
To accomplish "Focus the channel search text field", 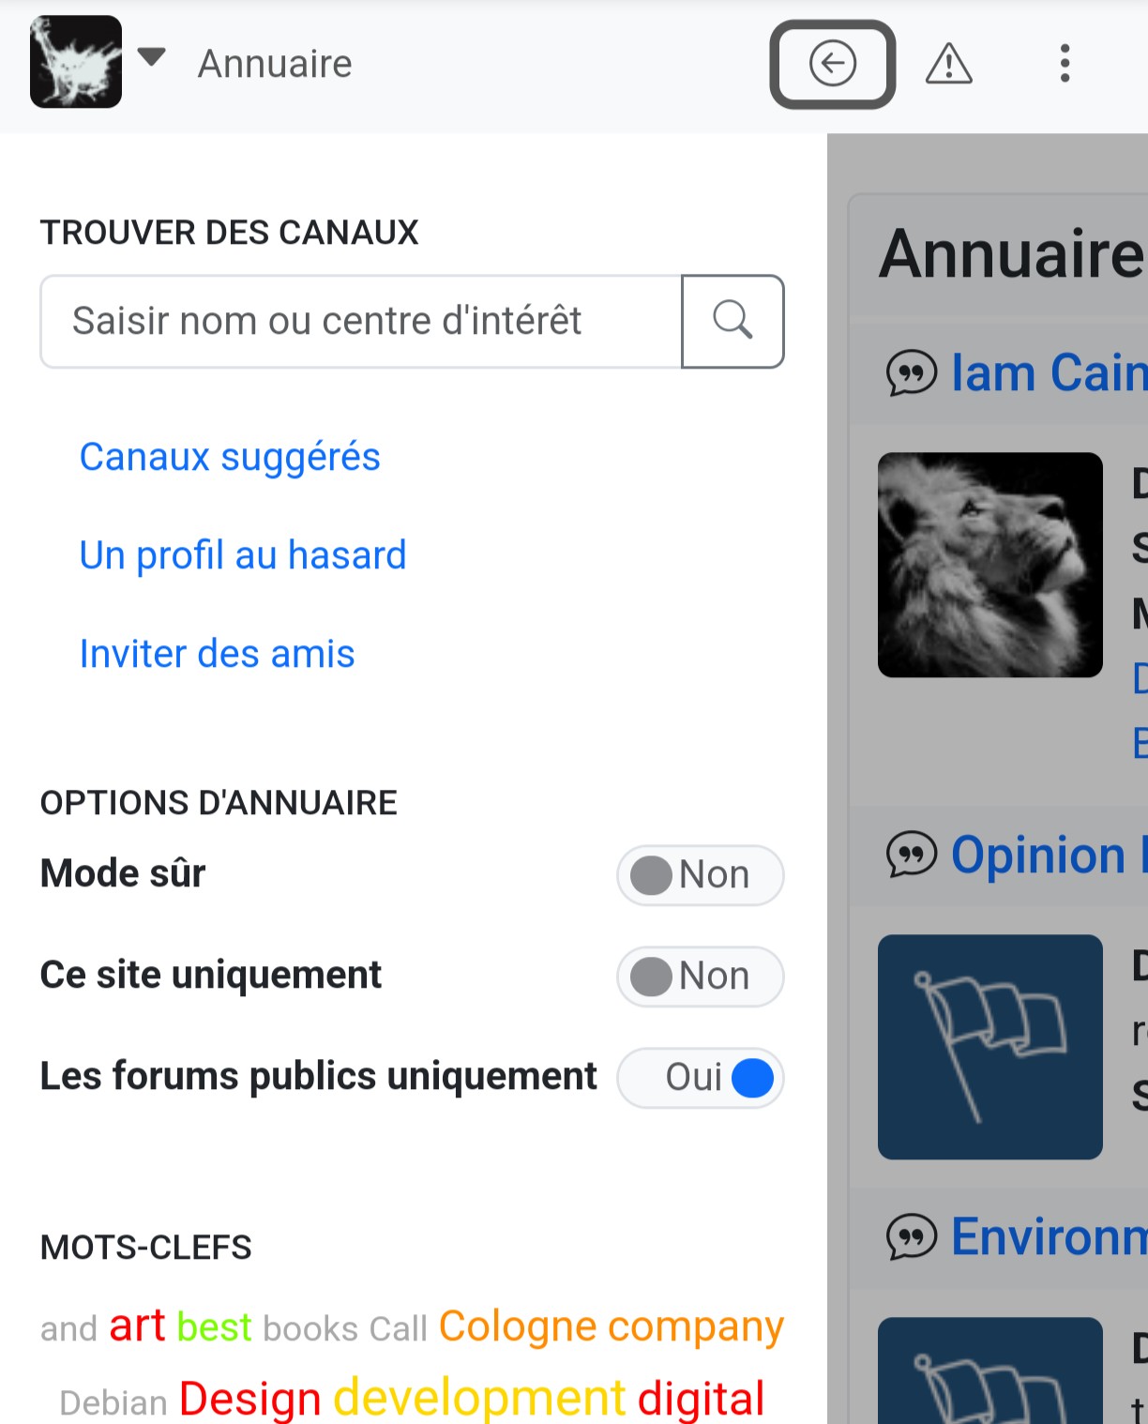I will pyautogui.click(x=361, y=321).
